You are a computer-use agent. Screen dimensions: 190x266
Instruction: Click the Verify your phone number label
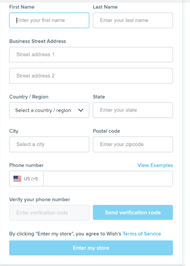coord(39,199)
